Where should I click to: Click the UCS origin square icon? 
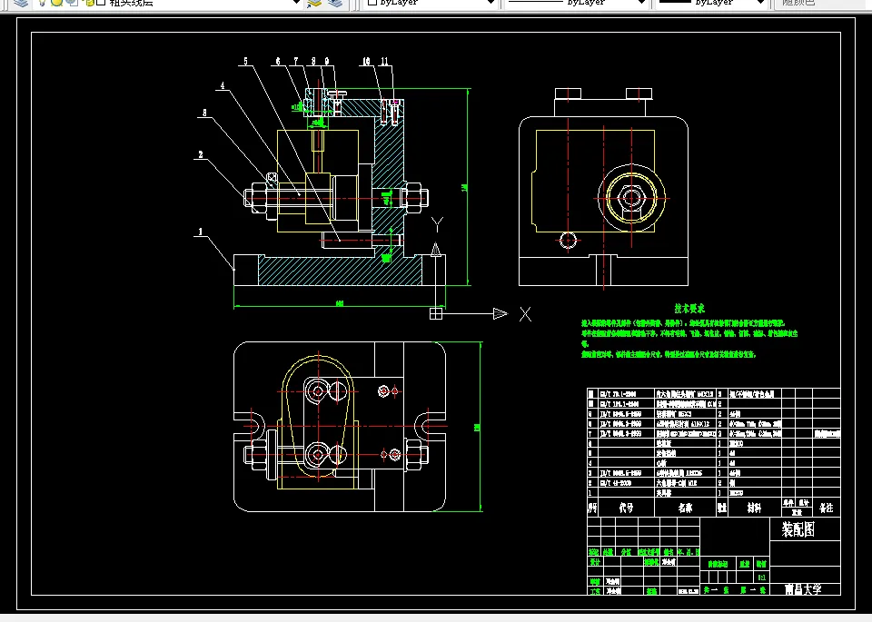coord(436,314)
